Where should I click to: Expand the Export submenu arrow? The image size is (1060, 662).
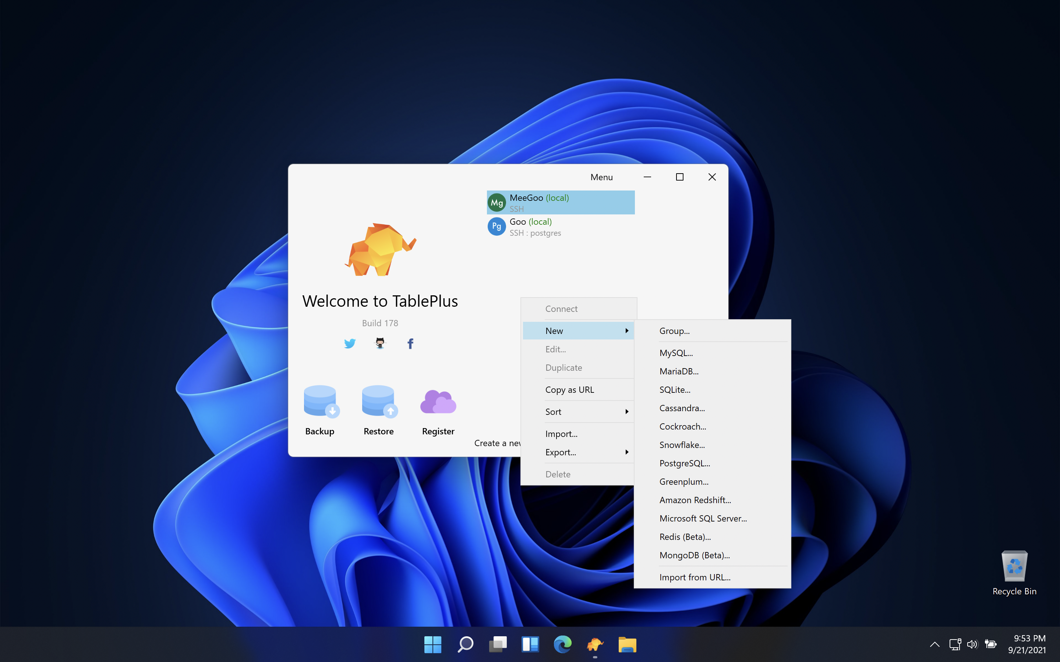[627, 452]
